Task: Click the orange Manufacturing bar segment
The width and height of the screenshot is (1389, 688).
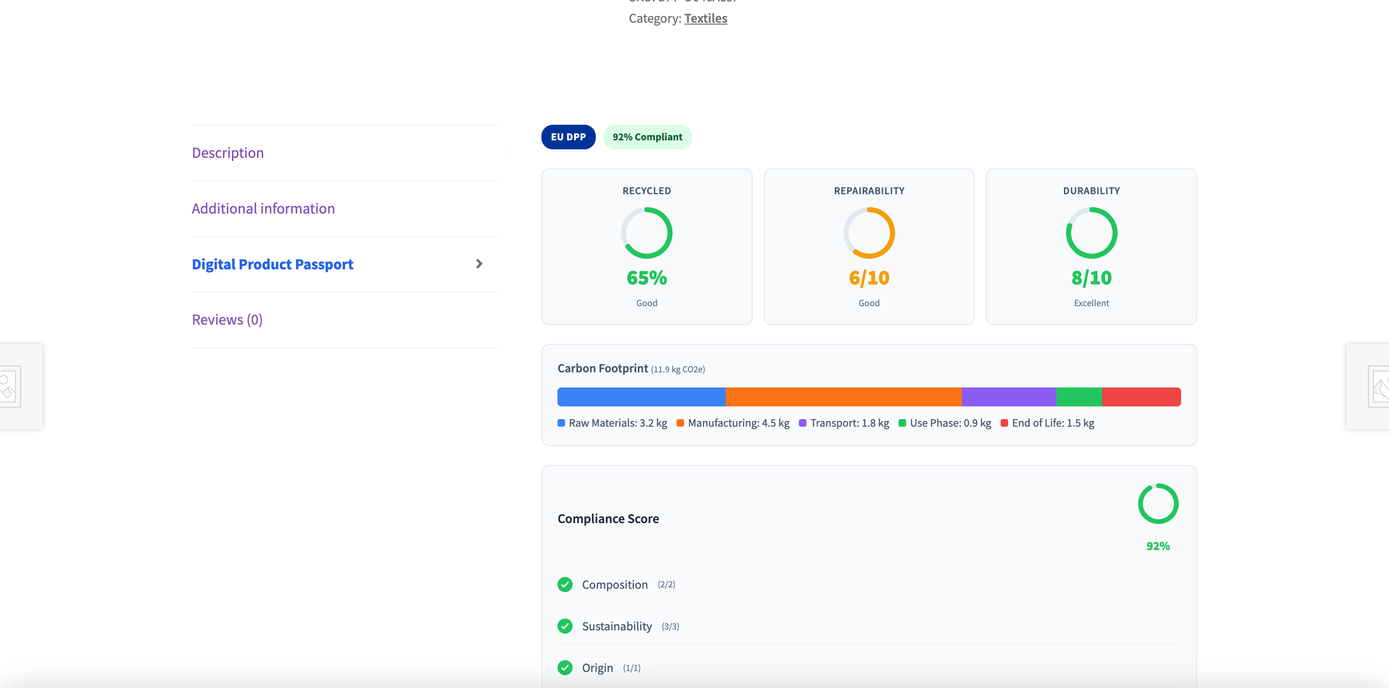Action: pyautogui.click(x=843, y=397)
